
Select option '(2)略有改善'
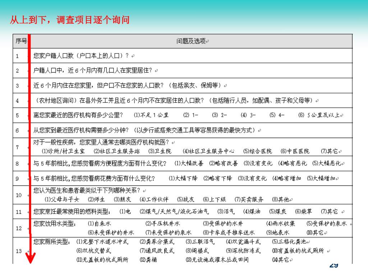[x=224, y=164]
